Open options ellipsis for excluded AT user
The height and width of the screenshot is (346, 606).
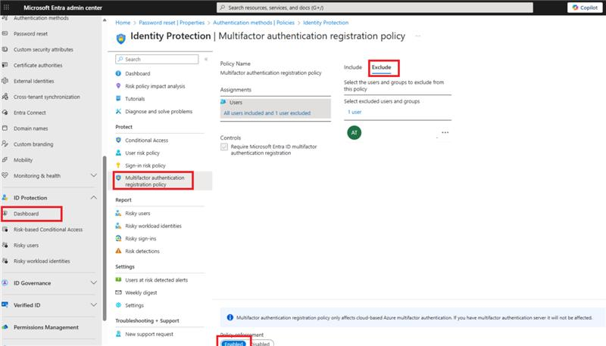pos(445,132)
